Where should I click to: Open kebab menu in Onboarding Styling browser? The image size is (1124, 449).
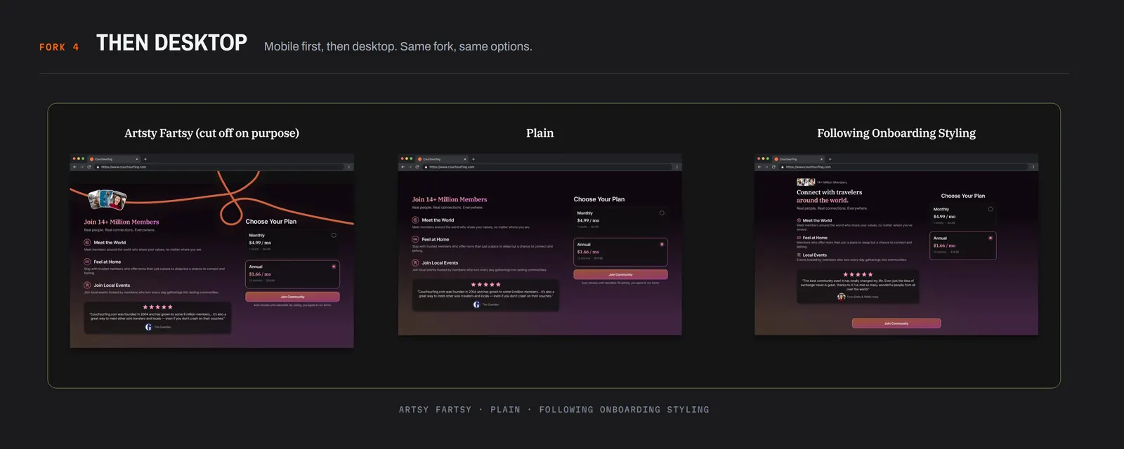(1034, 167)
